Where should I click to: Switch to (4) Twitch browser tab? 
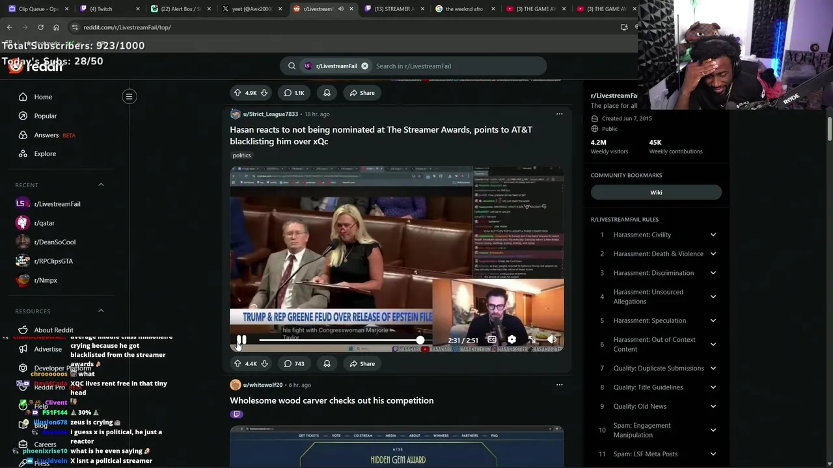tap(108, 8)
